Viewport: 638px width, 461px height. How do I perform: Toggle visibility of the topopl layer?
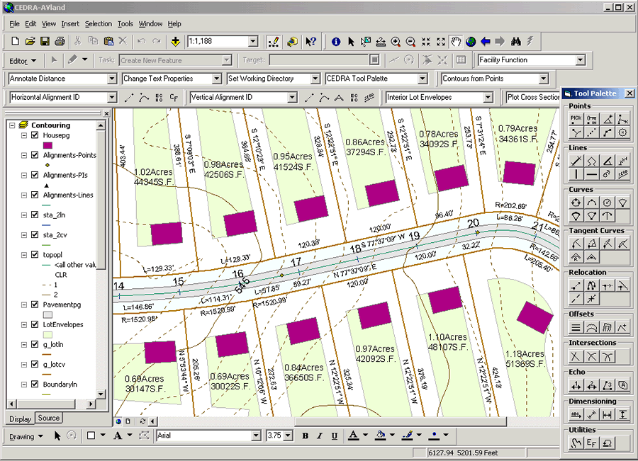tap(35, 255)
